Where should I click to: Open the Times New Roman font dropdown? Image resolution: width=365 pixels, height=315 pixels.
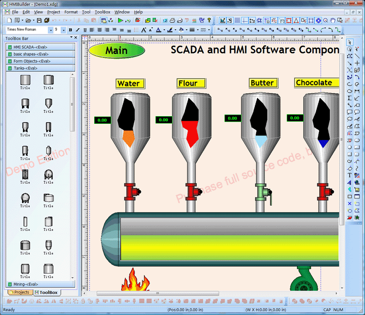(50, 30)
